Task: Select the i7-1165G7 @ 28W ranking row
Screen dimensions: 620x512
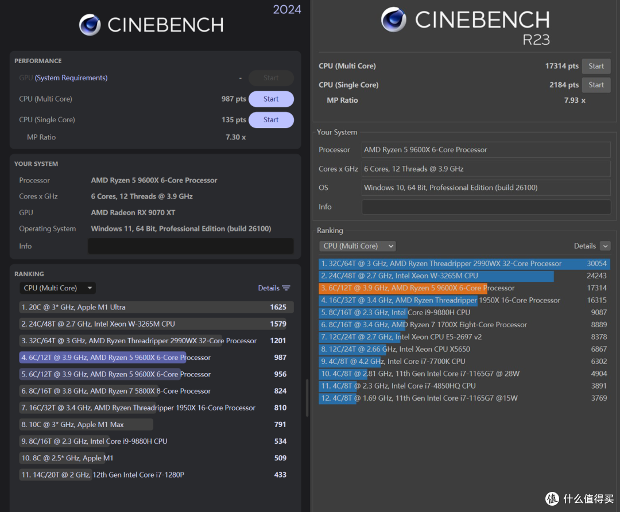Action: pos(464,374)
